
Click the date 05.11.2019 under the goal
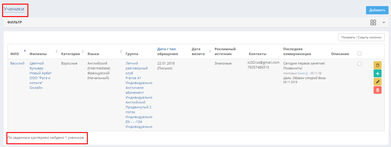coord(290,82)
